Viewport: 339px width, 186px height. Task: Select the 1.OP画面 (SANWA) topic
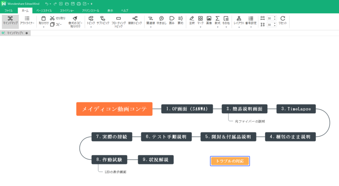click(187, 109)
